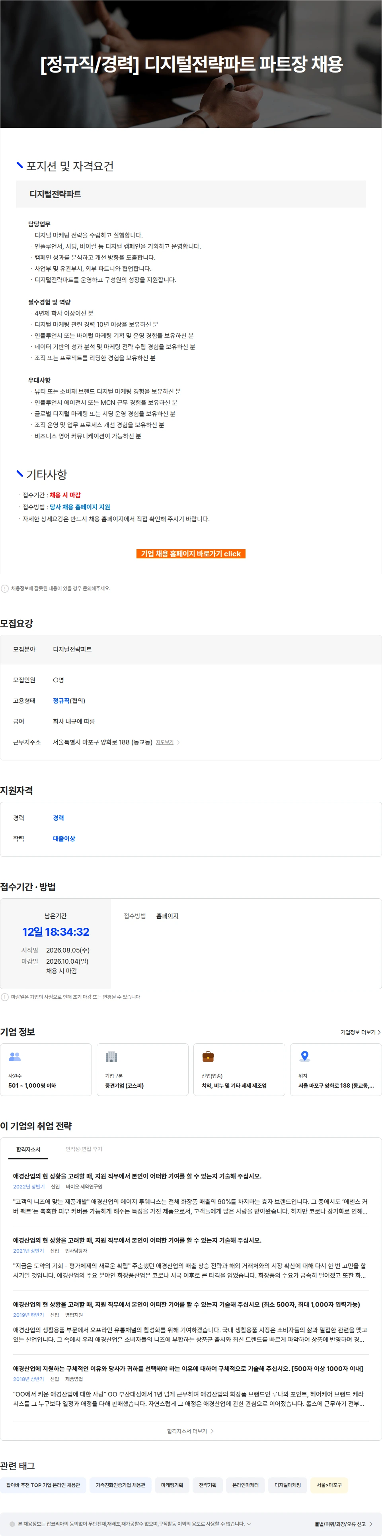Click the 잡아바 추천 TOP 기업 온라인 채용관 tag
Image resolution: width=382 pixels, height=1536 pixels.
click(x=43, y=1485)
